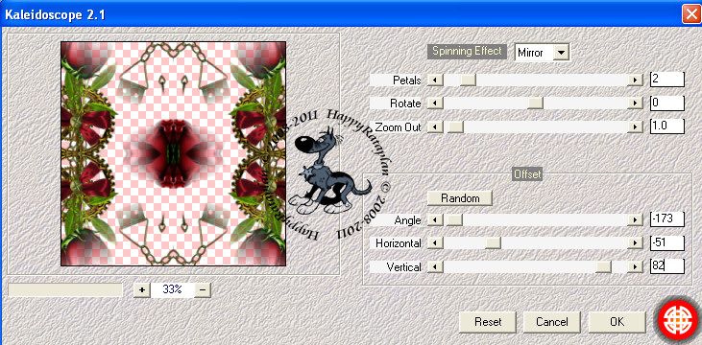Viewport: 702px width, 345px height.
Task: Click the Cancel button
Action: pos(552,322)
